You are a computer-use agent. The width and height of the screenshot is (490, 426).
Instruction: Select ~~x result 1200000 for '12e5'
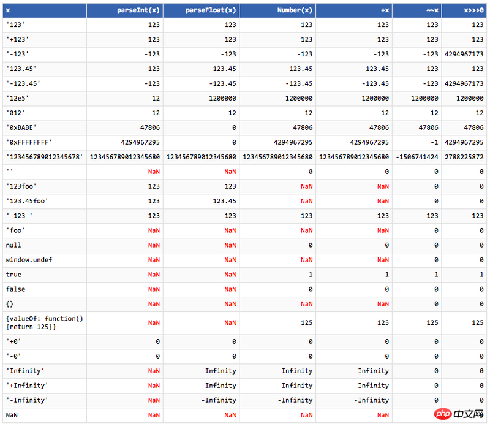pos(424,98)
